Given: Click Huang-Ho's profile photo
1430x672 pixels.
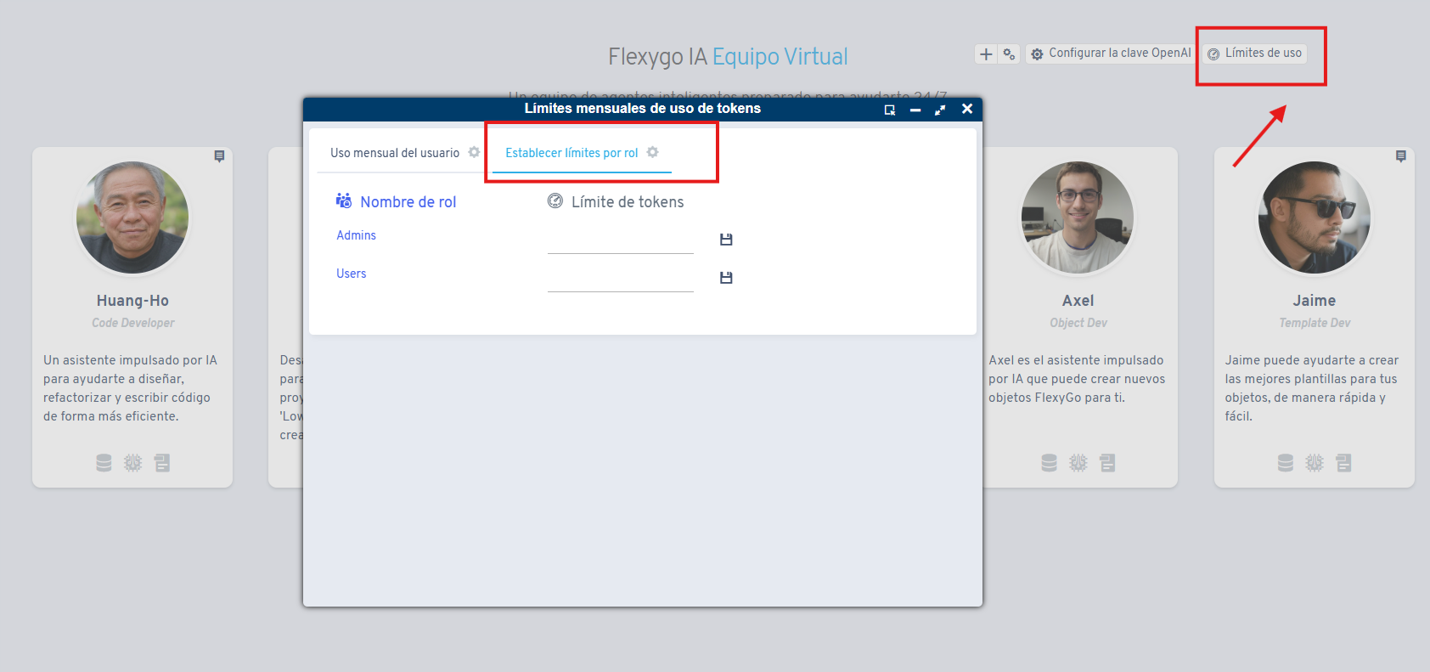Looking at the screenshot, I should pos(132,217).
